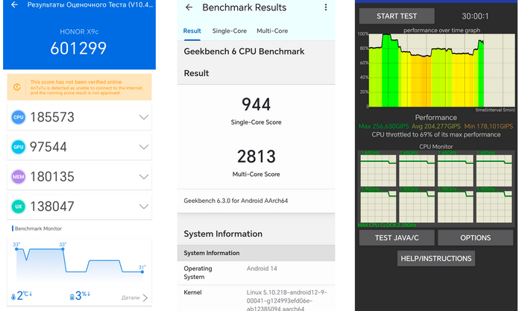The image size is (522, 311).
Task: Tap the HONOR X9c device name
Action: (79, 31)
